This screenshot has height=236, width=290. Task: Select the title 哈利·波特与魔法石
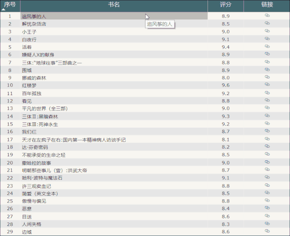point(42,178)
